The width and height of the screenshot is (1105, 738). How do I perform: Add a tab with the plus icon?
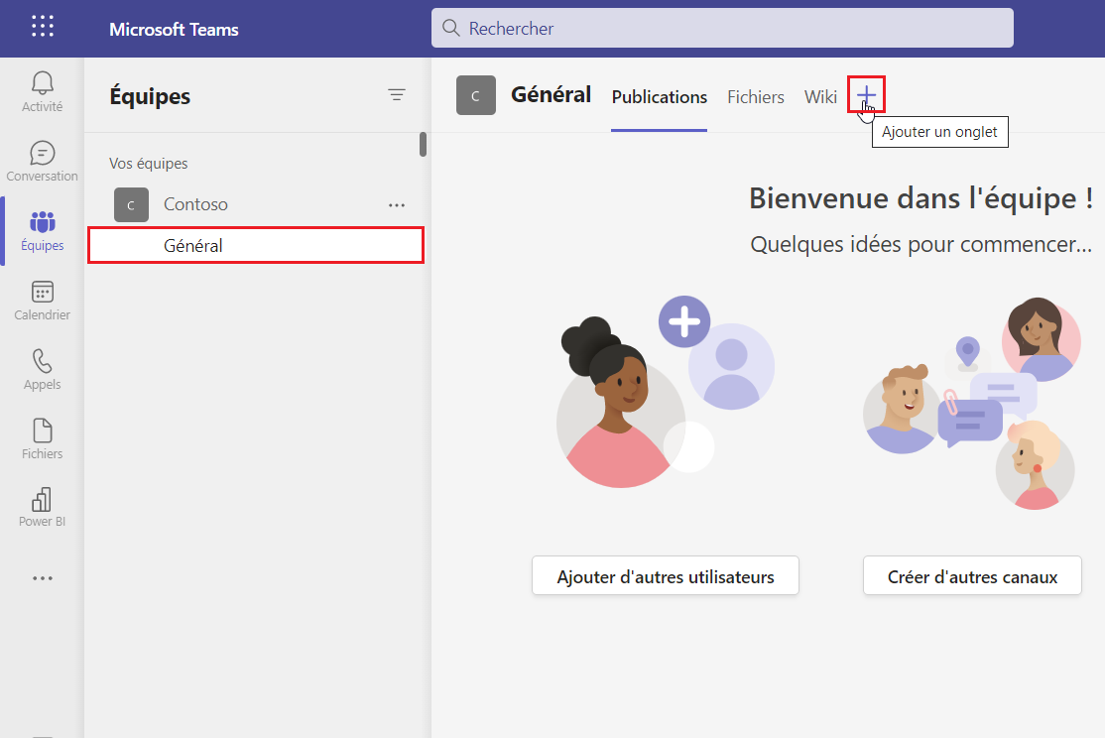866,94
